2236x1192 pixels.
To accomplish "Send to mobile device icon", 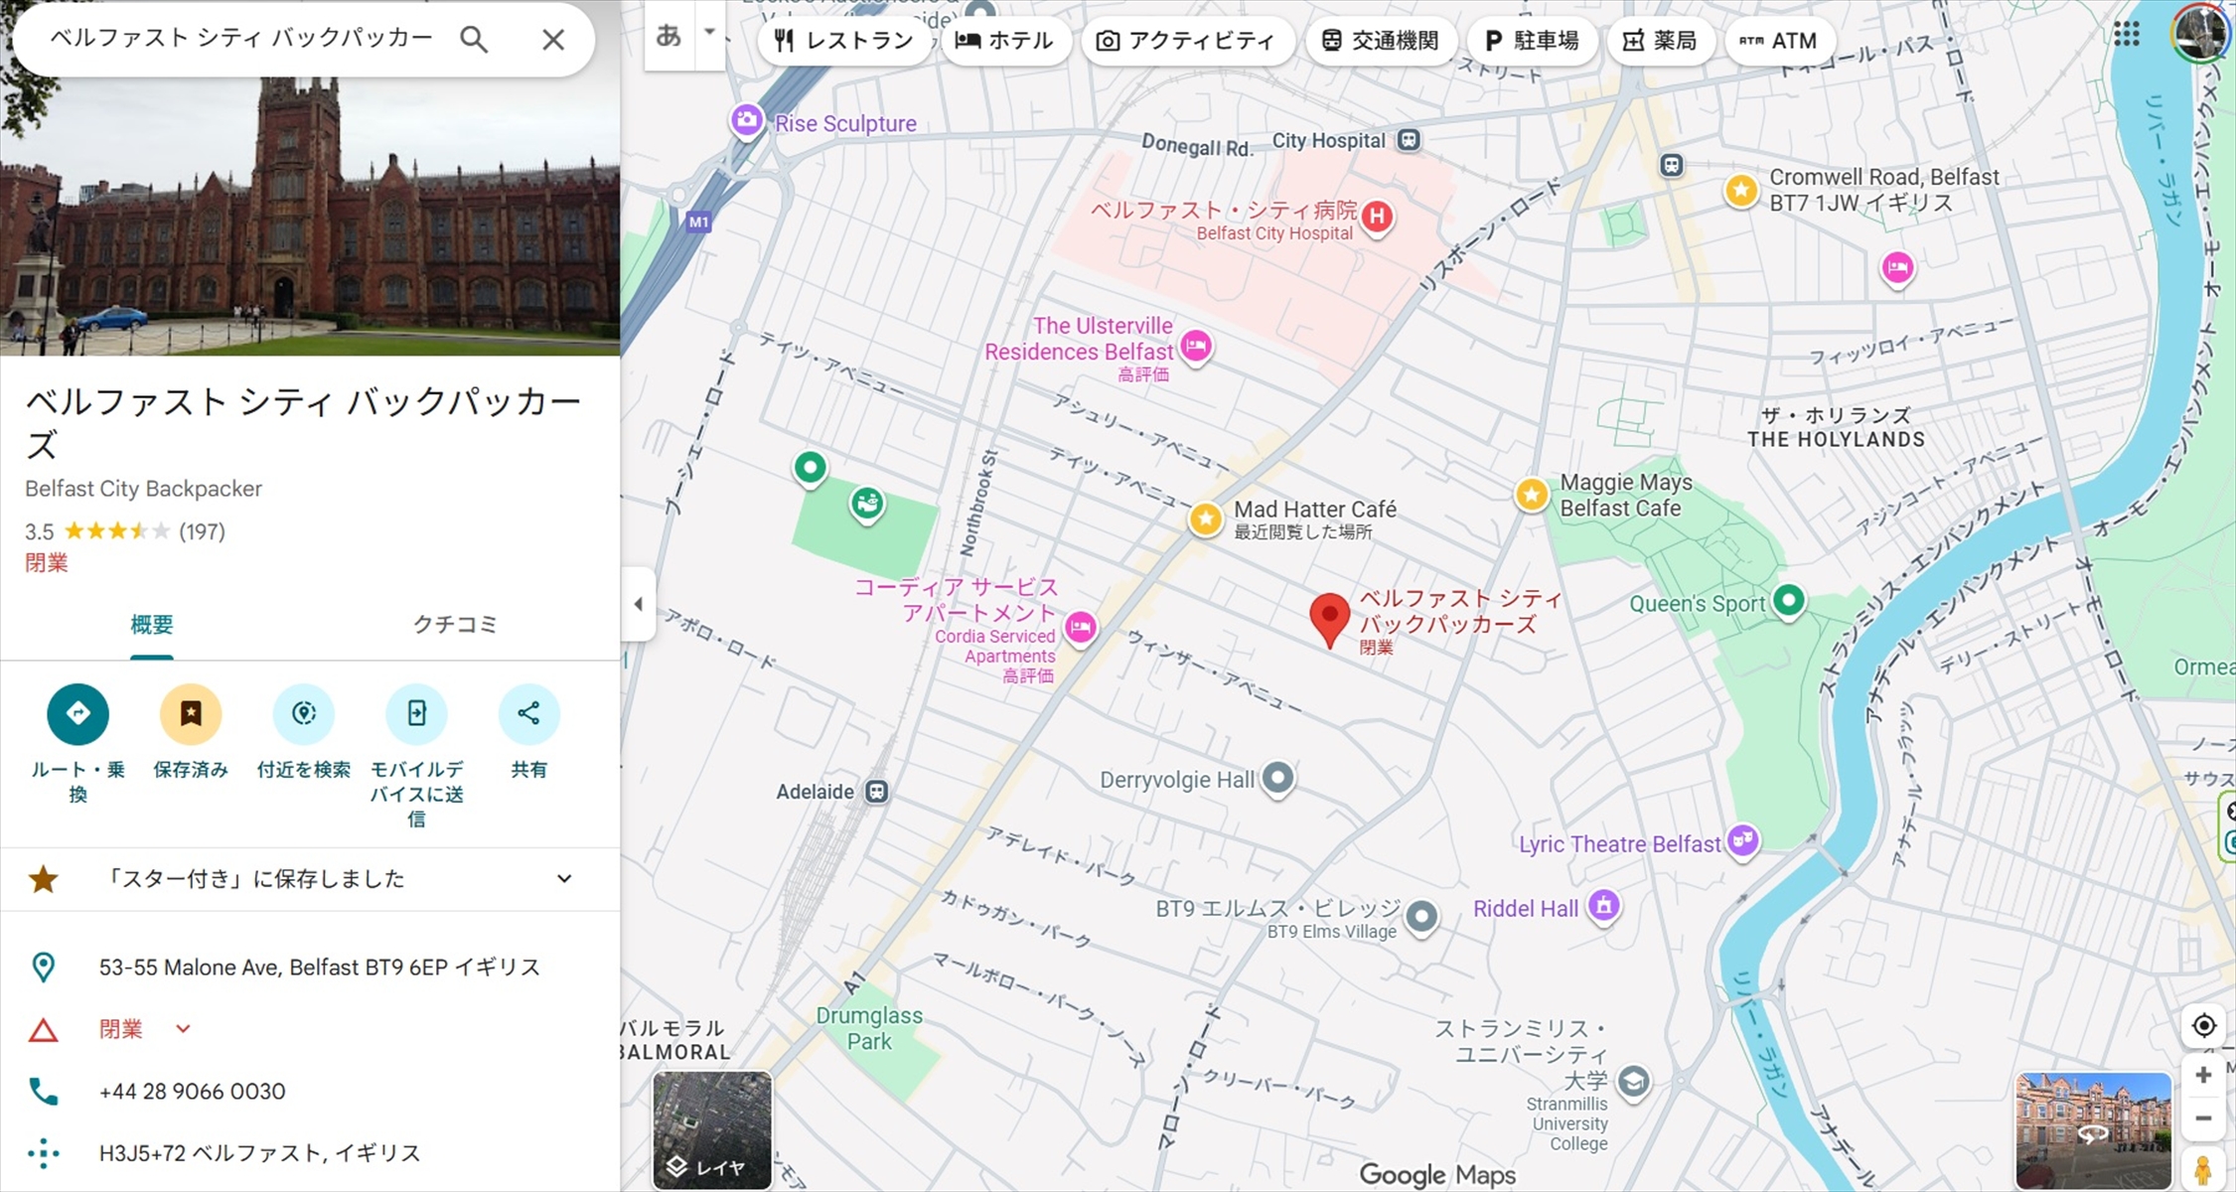I will click(416, 713).
